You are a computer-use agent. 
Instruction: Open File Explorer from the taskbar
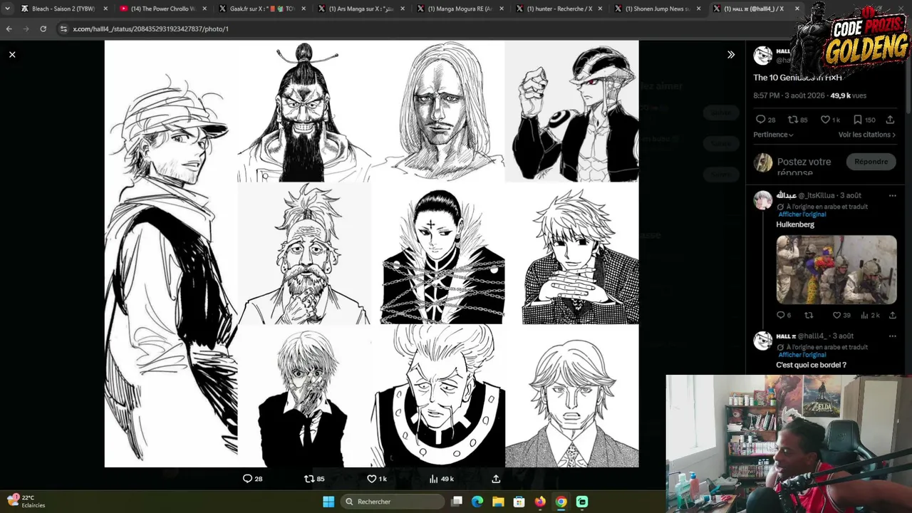coord(498,502)
